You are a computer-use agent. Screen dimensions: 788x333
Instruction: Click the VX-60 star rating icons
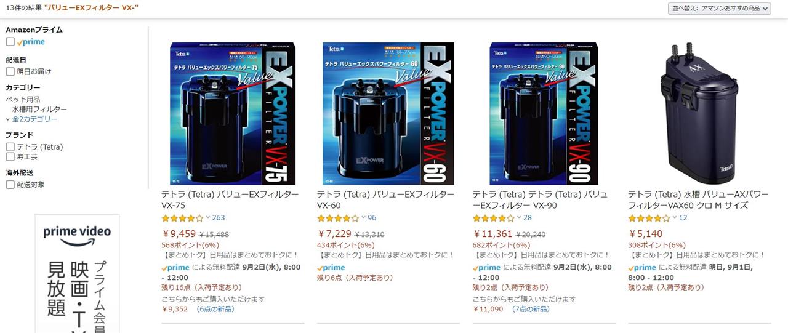click(x=338, y=218)
